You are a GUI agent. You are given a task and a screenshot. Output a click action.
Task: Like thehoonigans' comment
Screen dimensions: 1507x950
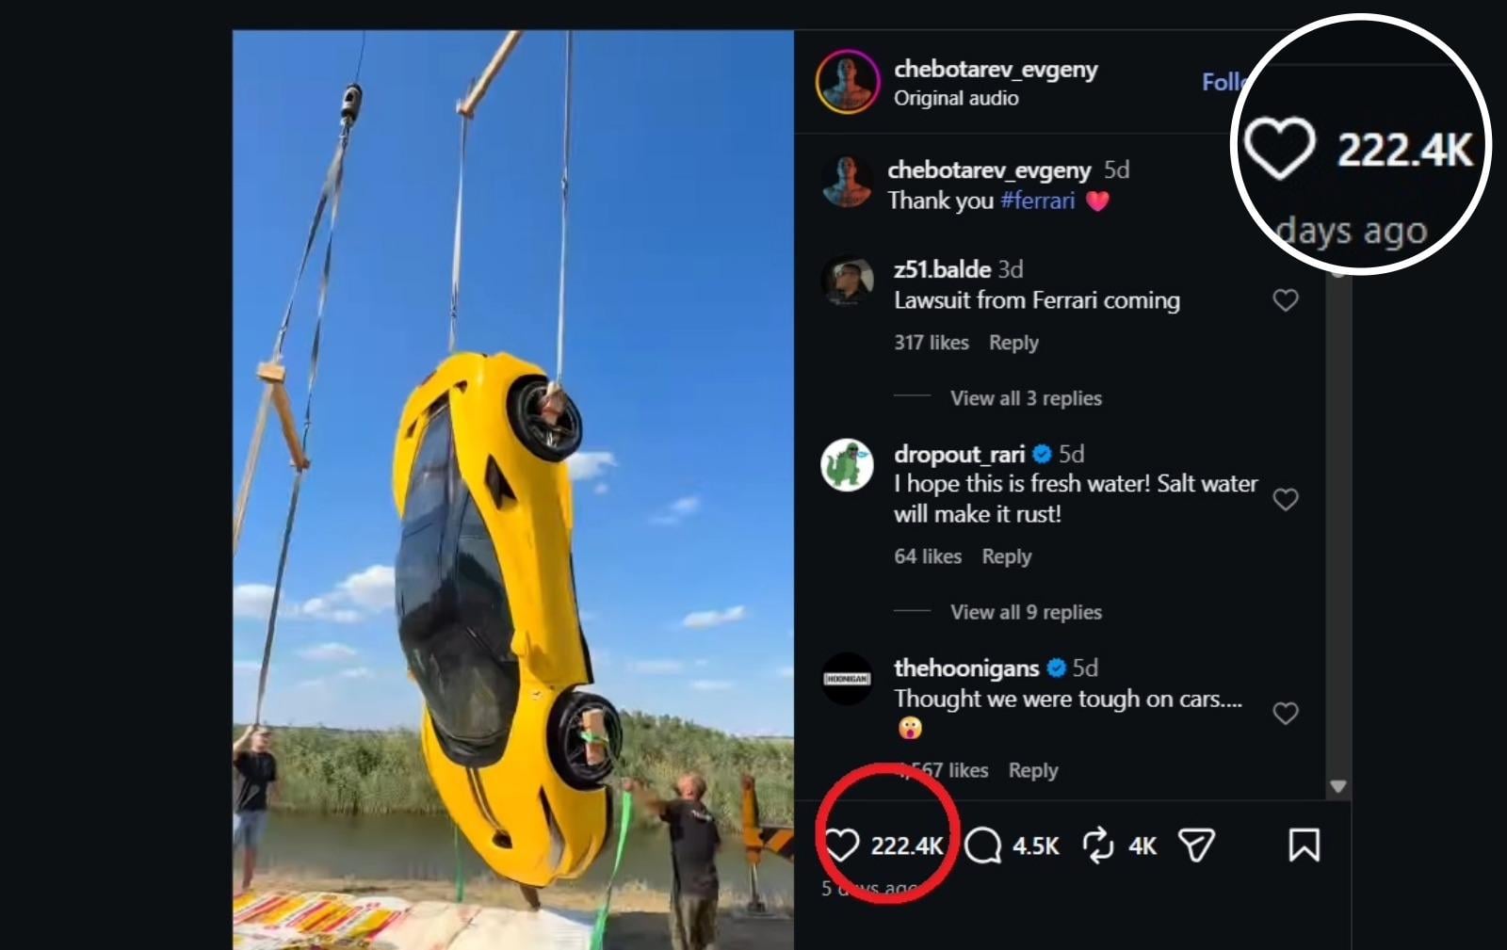[1286, 713]
